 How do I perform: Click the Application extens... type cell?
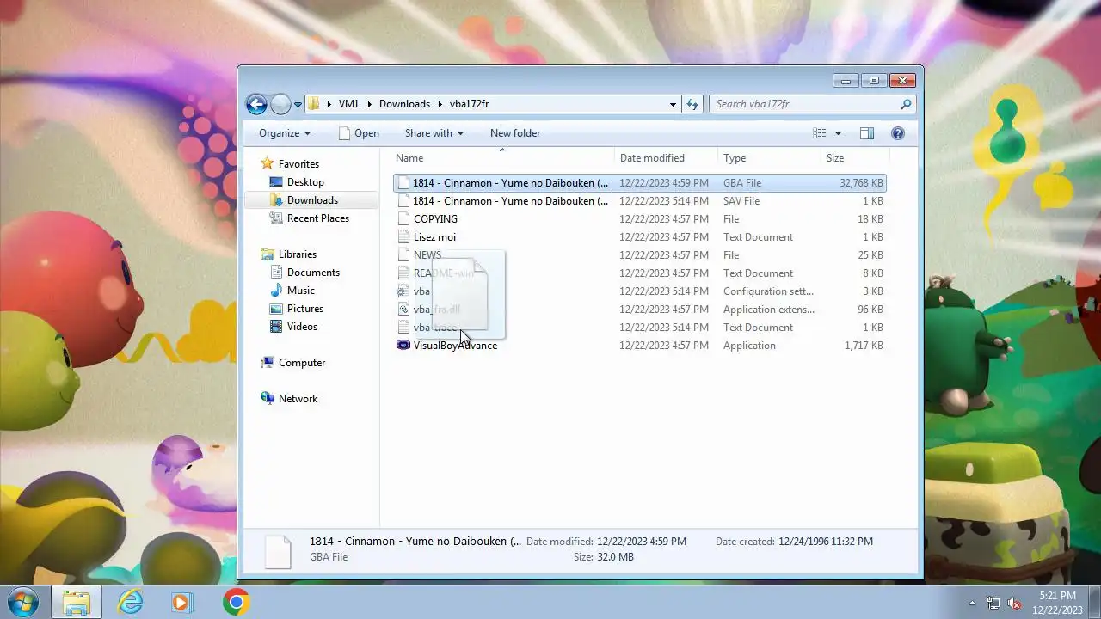[x=769, y=309]
